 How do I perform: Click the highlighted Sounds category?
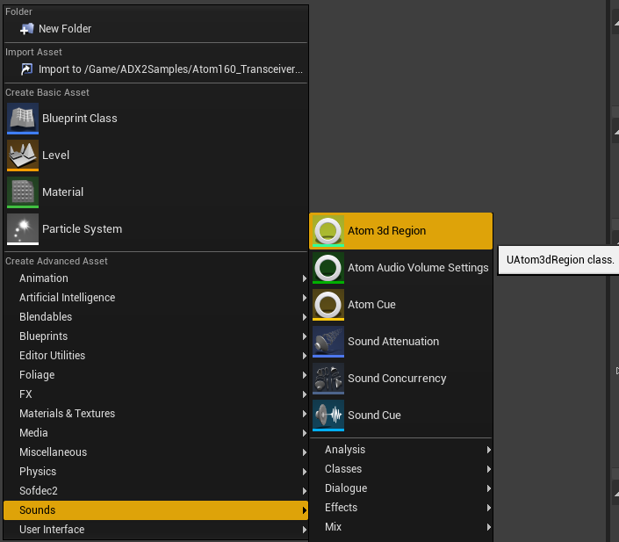155,510
